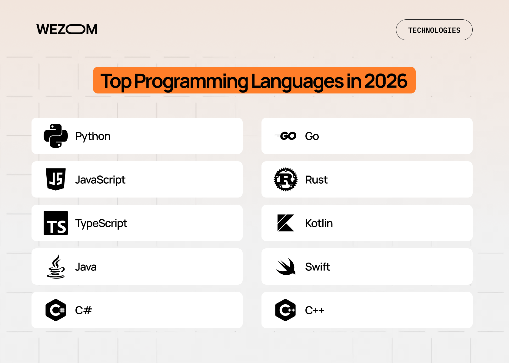Open the TECHNOLOGIES pill button
This screenshot has height=363, width=509.
434,30
